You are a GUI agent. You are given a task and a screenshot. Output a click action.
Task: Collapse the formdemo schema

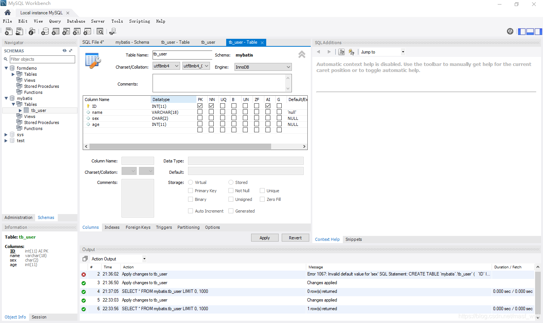(x=6, y=68)
